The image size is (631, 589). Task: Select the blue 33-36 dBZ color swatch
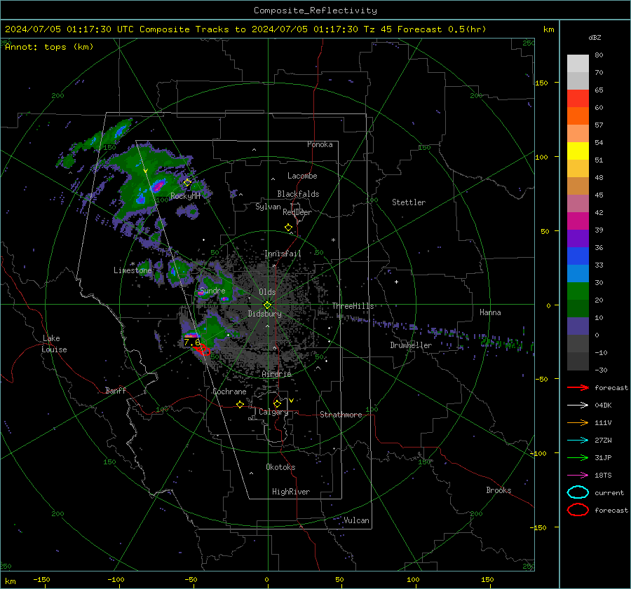click(x=578, y=256)
